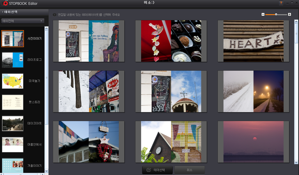Viewport: 299px width, 175px height.
Task: Click the 테마선택 confirm button
Action: point(157,170)
